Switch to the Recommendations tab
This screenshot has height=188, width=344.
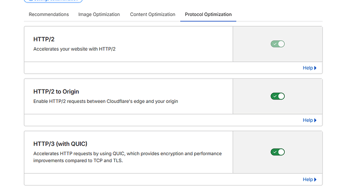point(49,14)
